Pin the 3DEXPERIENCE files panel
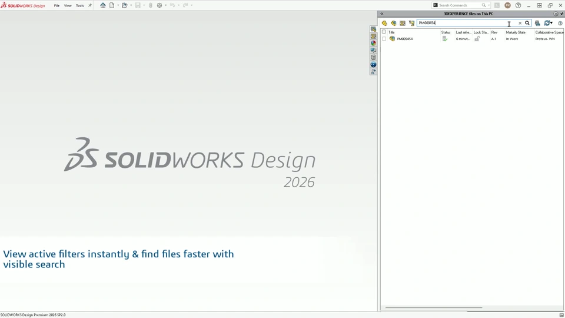 tap(561, 14)
